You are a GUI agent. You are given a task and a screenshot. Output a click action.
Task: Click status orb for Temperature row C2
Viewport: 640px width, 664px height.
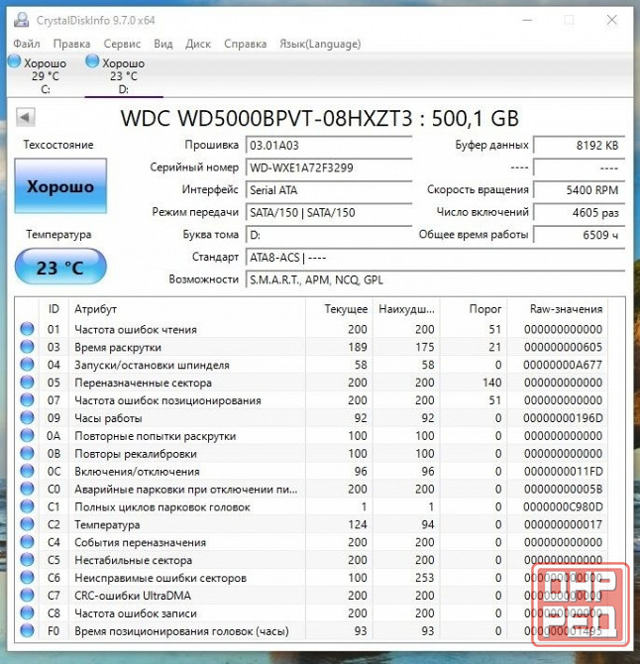click(x=27, y=524)
